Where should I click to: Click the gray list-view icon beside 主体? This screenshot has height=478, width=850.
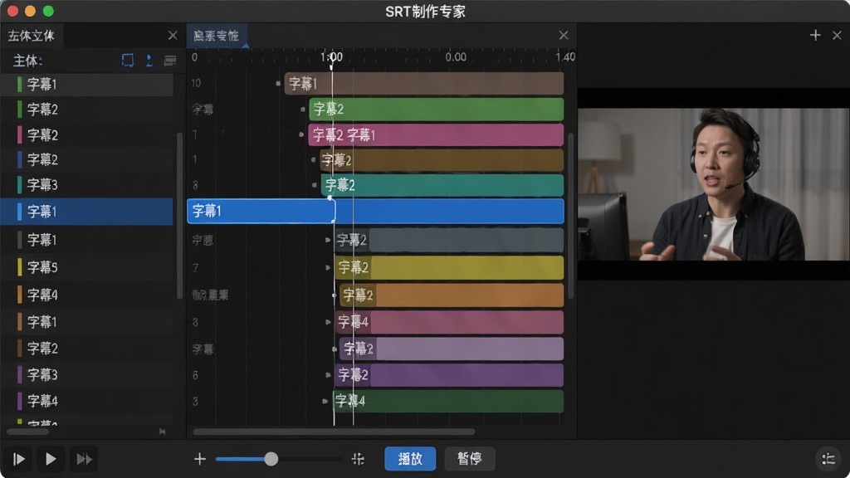[x=170, y=60]
